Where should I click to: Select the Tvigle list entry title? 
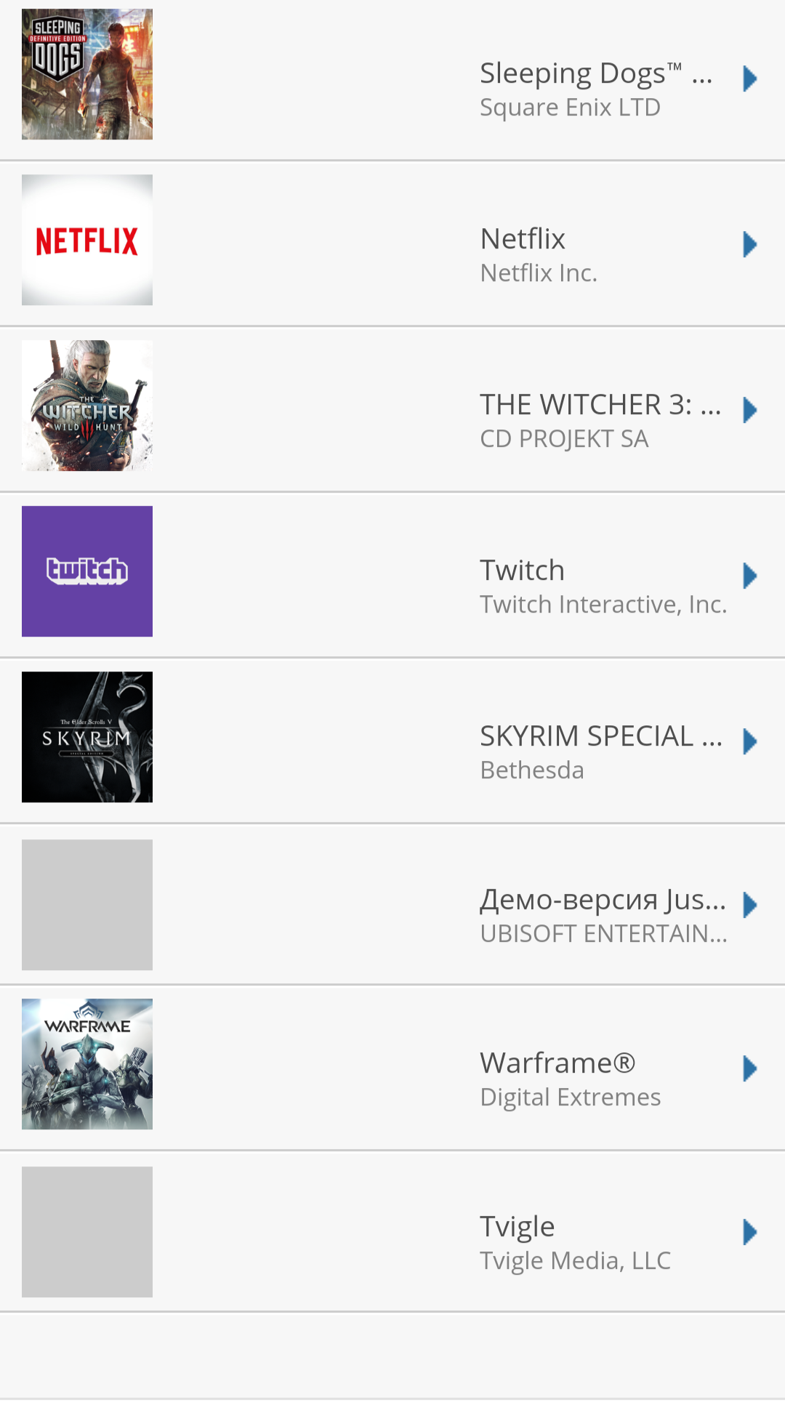coord(517,1227)
